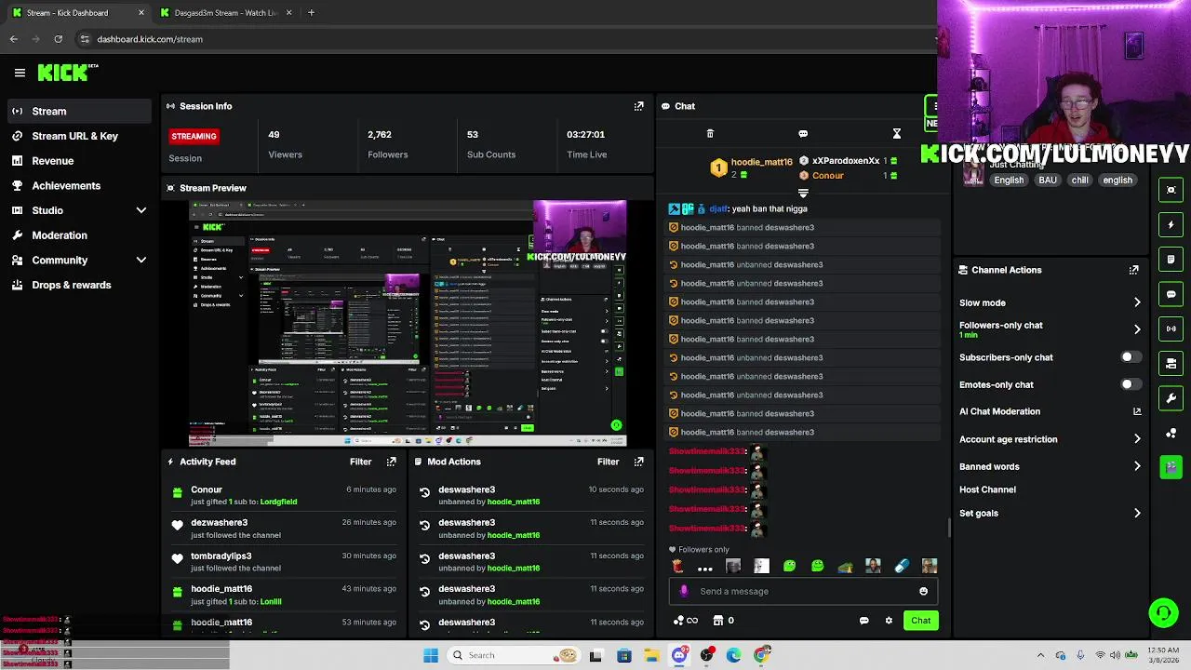Open Discord from the taskbar
Viewport: 1191px width, 670px height.
pyautogui.click(x=679, y=655)
